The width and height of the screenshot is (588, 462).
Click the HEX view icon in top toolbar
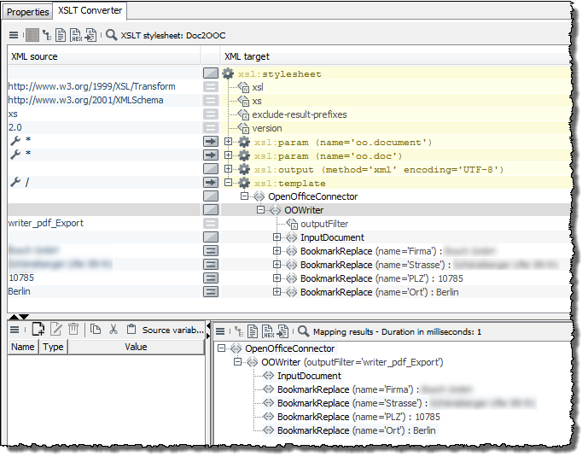click(75, 35)
